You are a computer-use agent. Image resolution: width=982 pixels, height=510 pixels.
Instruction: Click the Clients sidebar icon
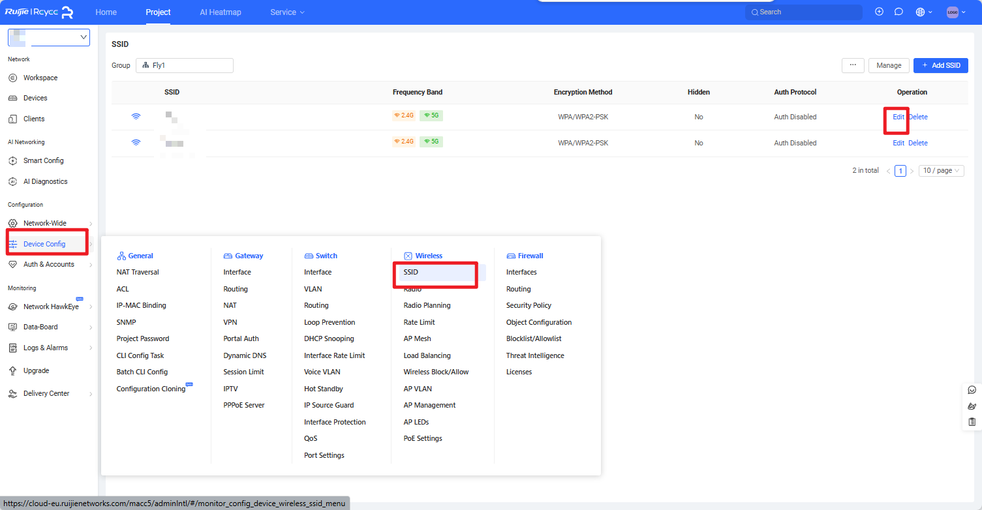coord(12,119)
